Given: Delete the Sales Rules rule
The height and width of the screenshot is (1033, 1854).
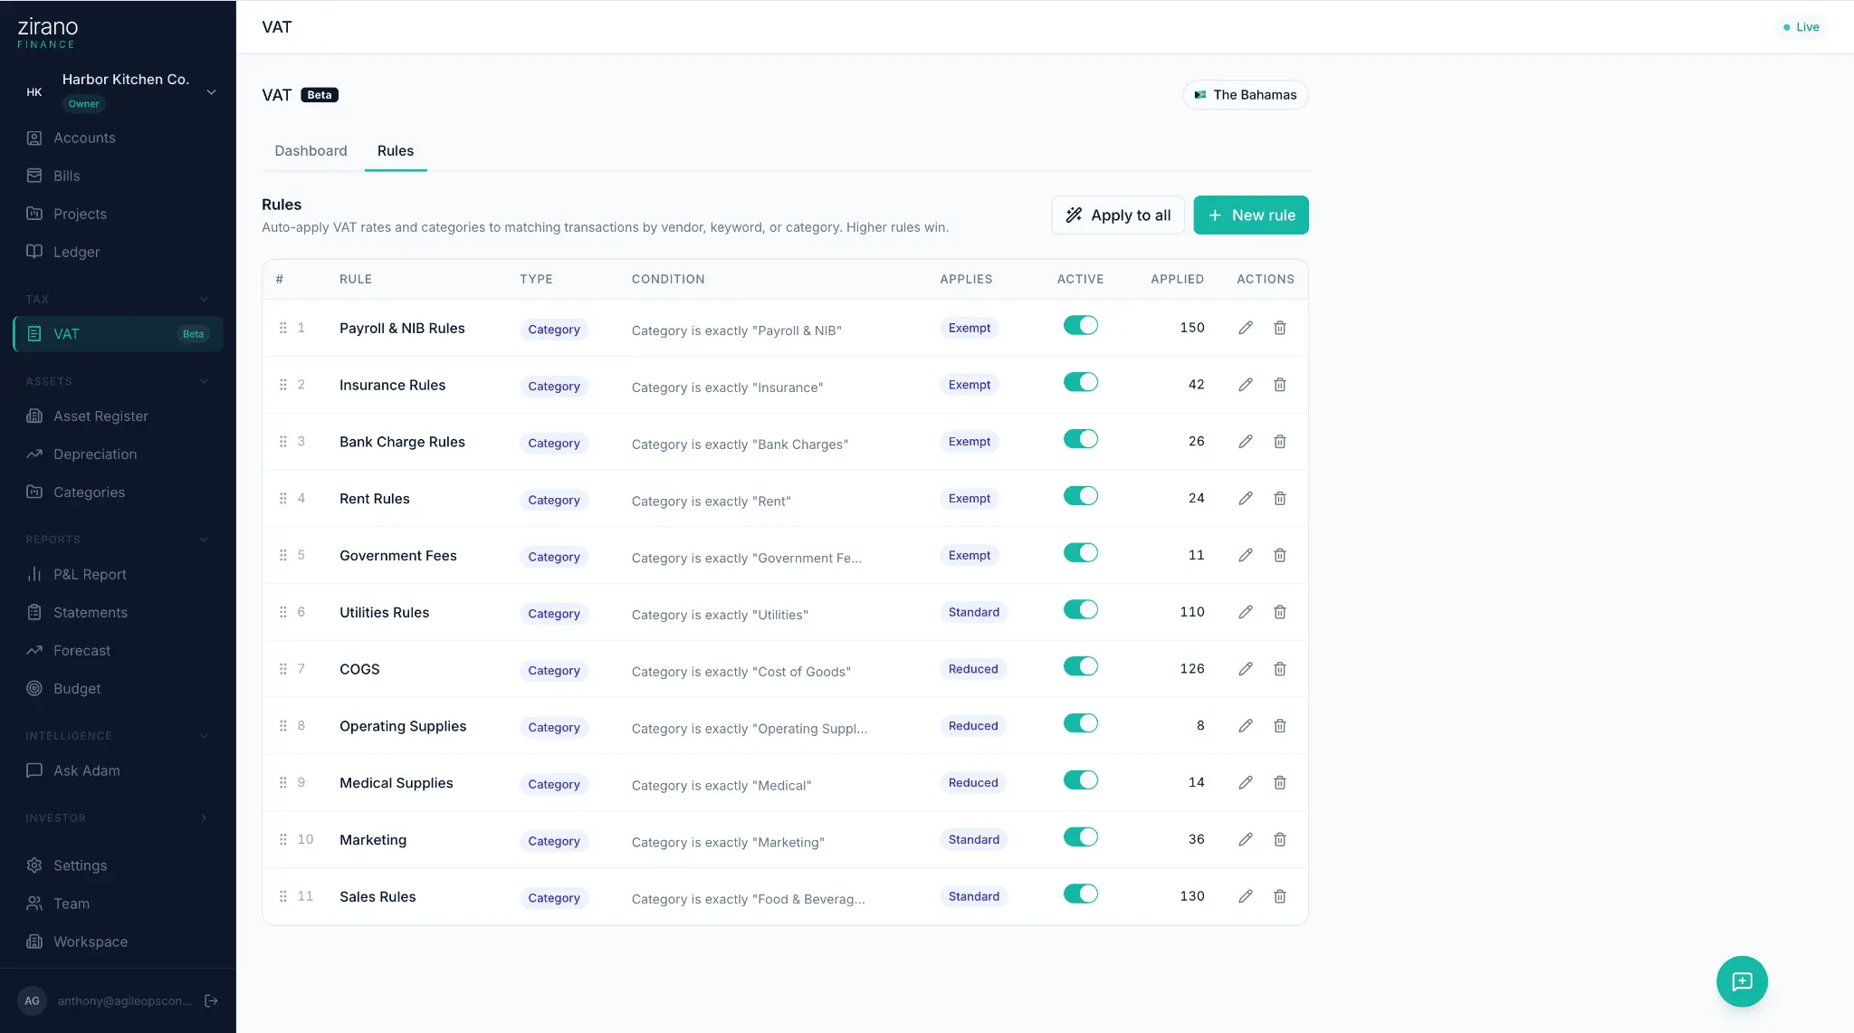Looking at the screenshot, I should pyautogui.click(x=1280, y=896).
